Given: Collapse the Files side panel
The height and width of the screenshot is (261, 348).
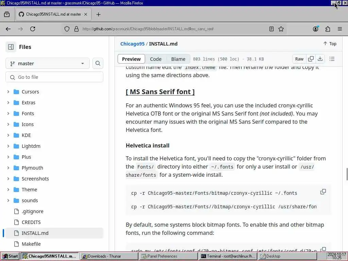Looking at the screenshot, I should tap(11, 47).
